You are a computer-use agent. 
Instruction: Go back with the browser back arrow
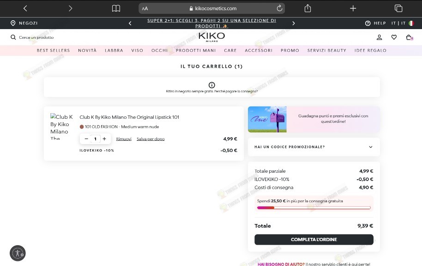pyautogui.click(x=25, y=8)
